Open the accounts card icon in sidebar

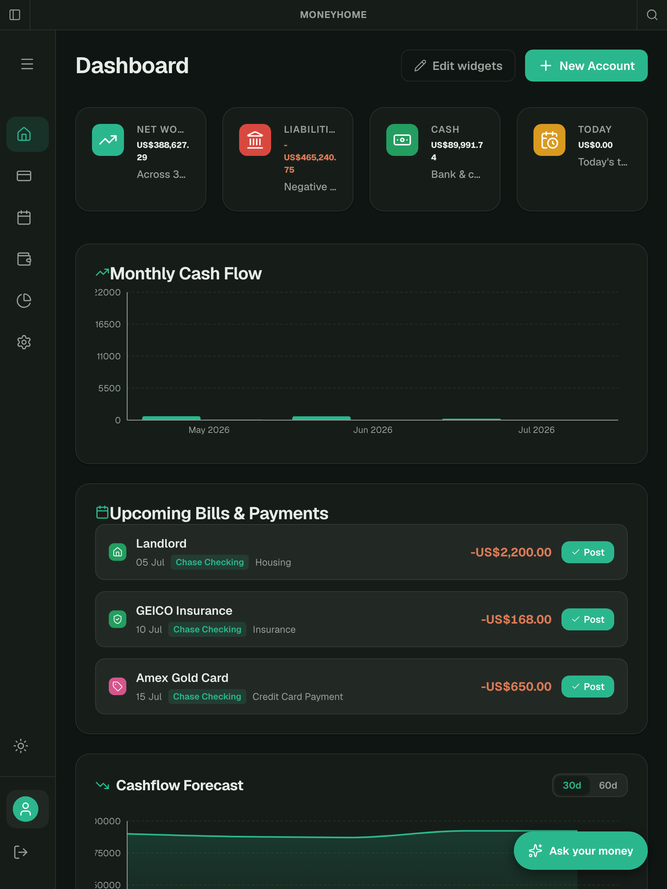point(24,176)
